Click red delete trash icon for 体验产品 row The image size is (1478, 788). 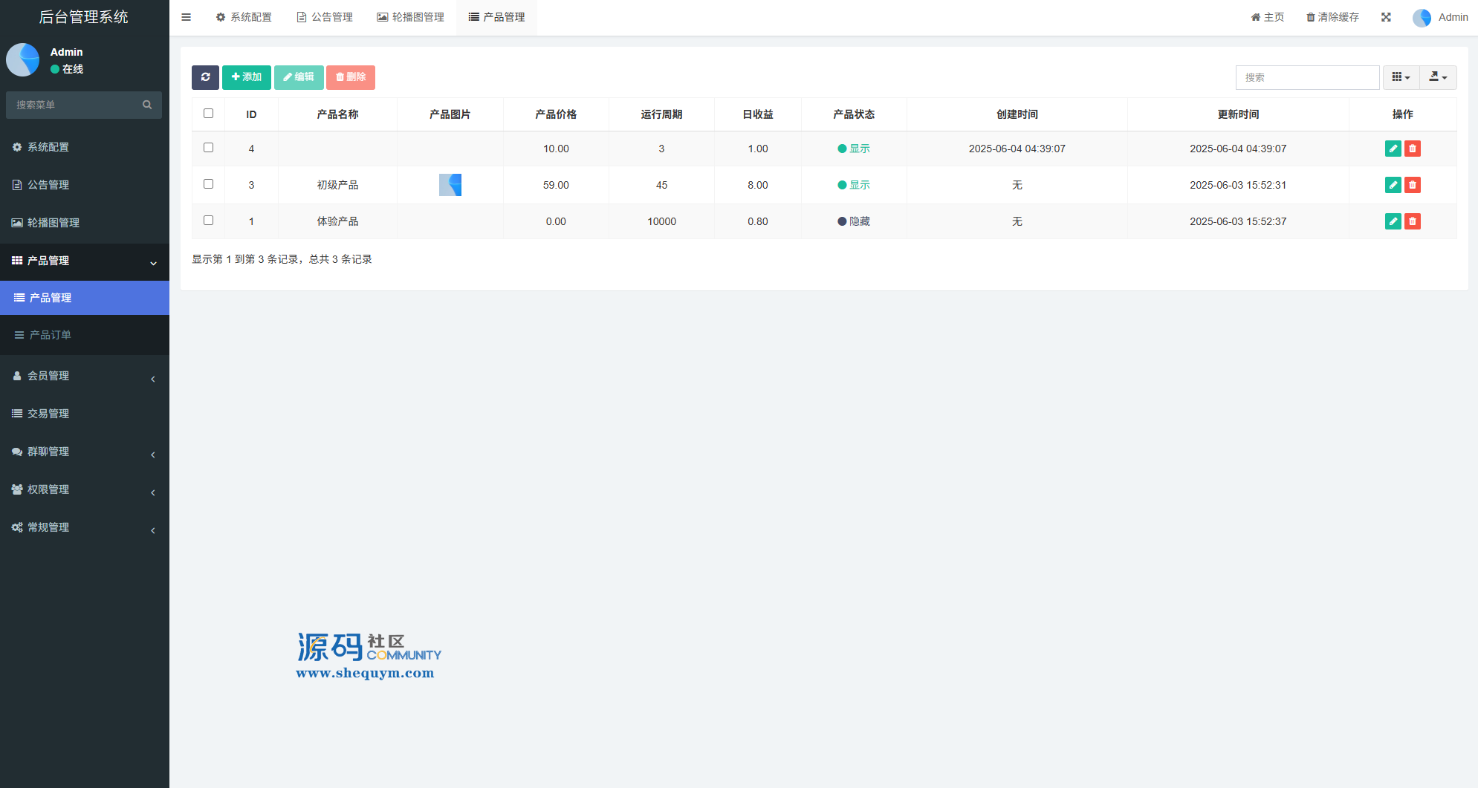click(x=1412, y=221)
